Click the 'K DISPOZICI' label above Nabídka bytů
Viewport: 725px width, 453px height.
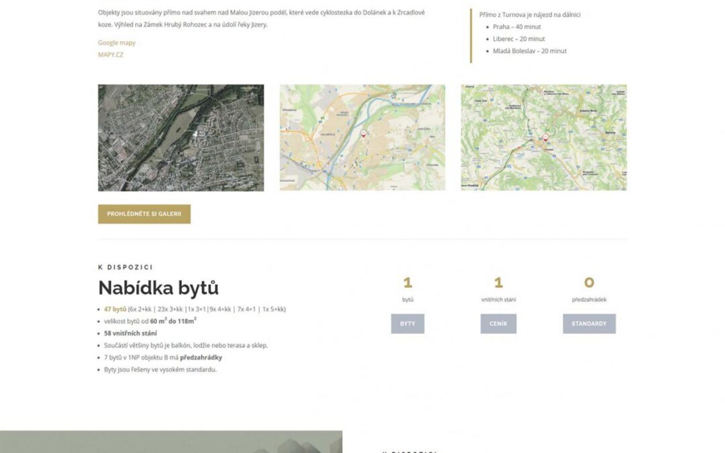coord(126,267)
